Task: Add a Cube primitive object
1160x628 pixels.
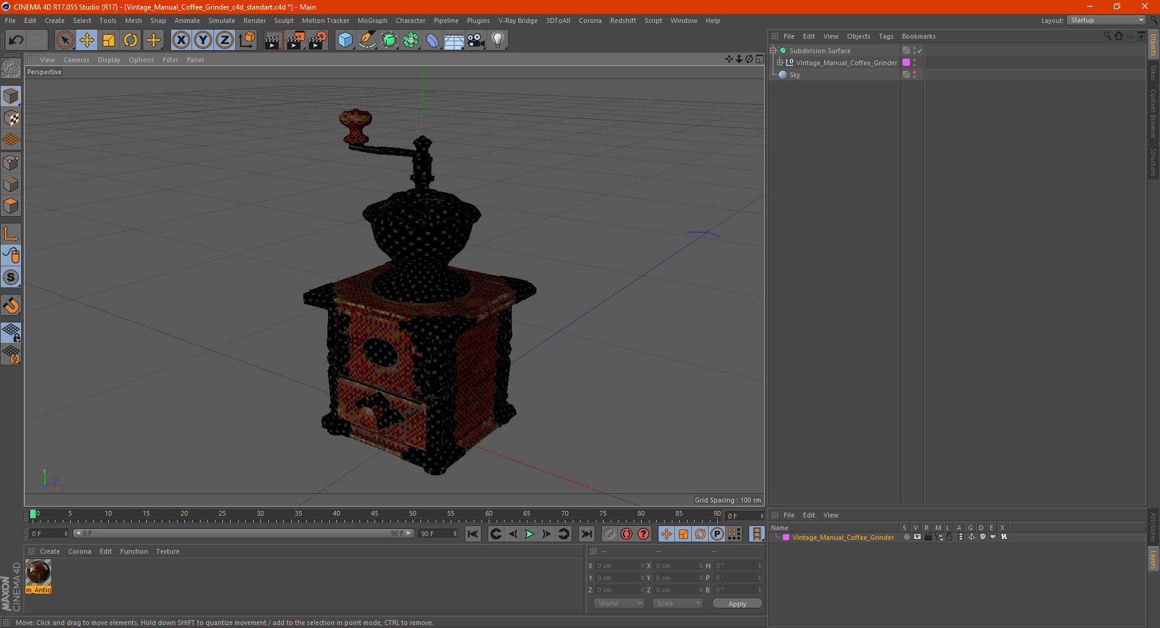Action: (345, 40)
